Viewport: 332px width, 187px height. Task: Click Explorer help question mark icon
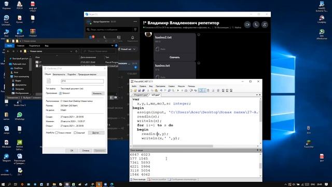tap(116, 46)
